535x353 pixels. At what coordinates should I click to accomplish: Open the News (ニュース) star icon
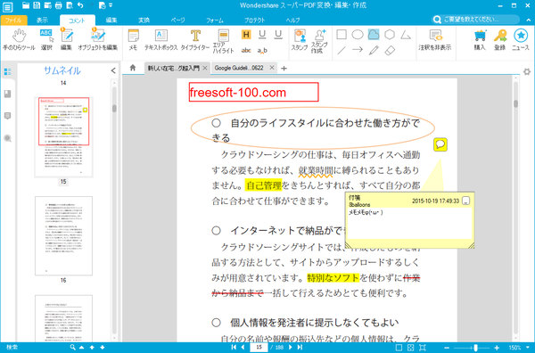pyautogui.click(x=521, y=40)
